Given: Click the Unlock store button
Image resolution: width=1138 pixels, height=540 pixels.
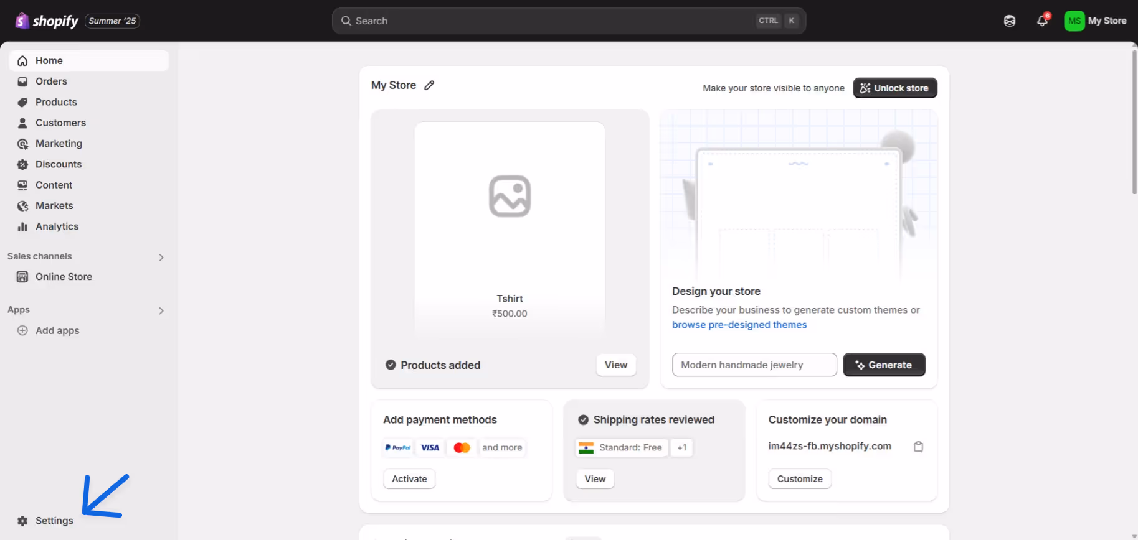Looking at the screenshot, I should [x=894, y=88].
